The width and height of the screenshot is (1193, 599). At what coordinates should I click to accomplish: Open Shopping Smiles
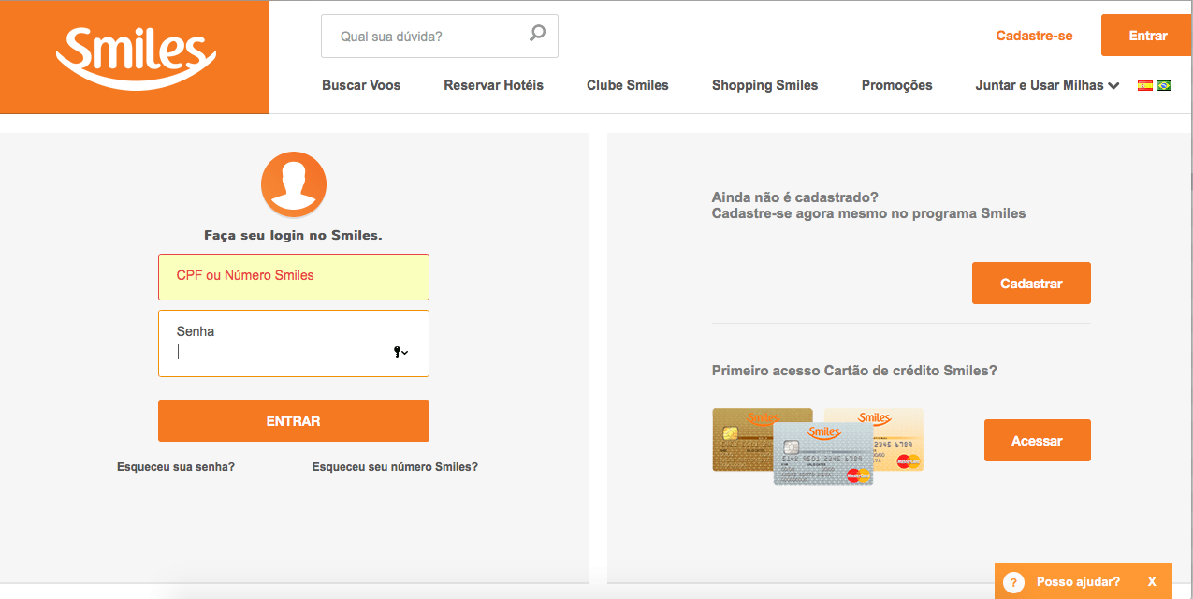point(764,85)
